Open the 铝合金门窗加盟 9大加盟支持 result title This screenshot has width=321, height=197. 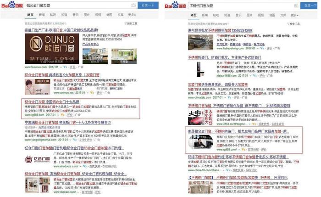click(62, 75)
